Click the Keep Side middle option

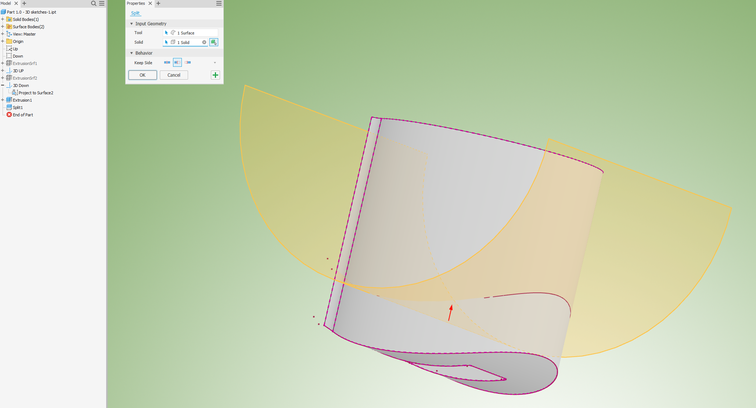tap(177, 62)
